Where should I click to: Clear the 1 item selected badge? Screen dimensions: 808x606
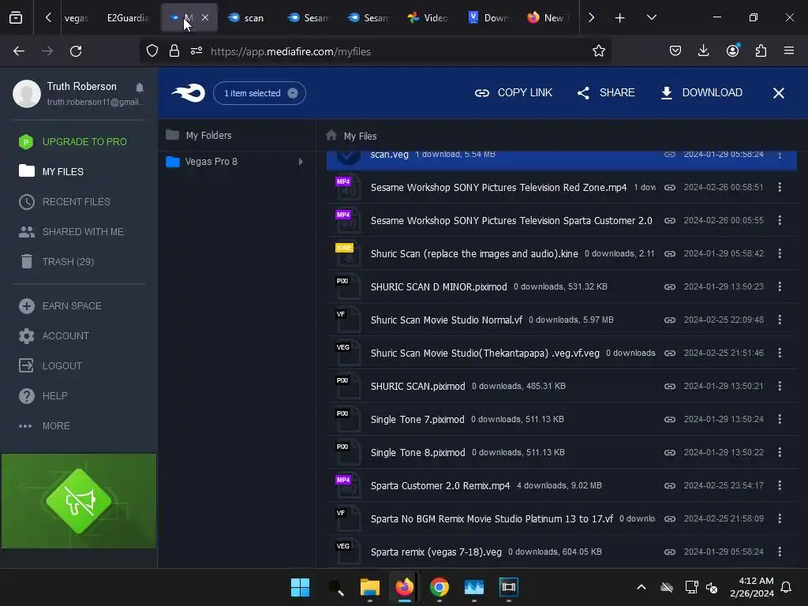point(293,93)
